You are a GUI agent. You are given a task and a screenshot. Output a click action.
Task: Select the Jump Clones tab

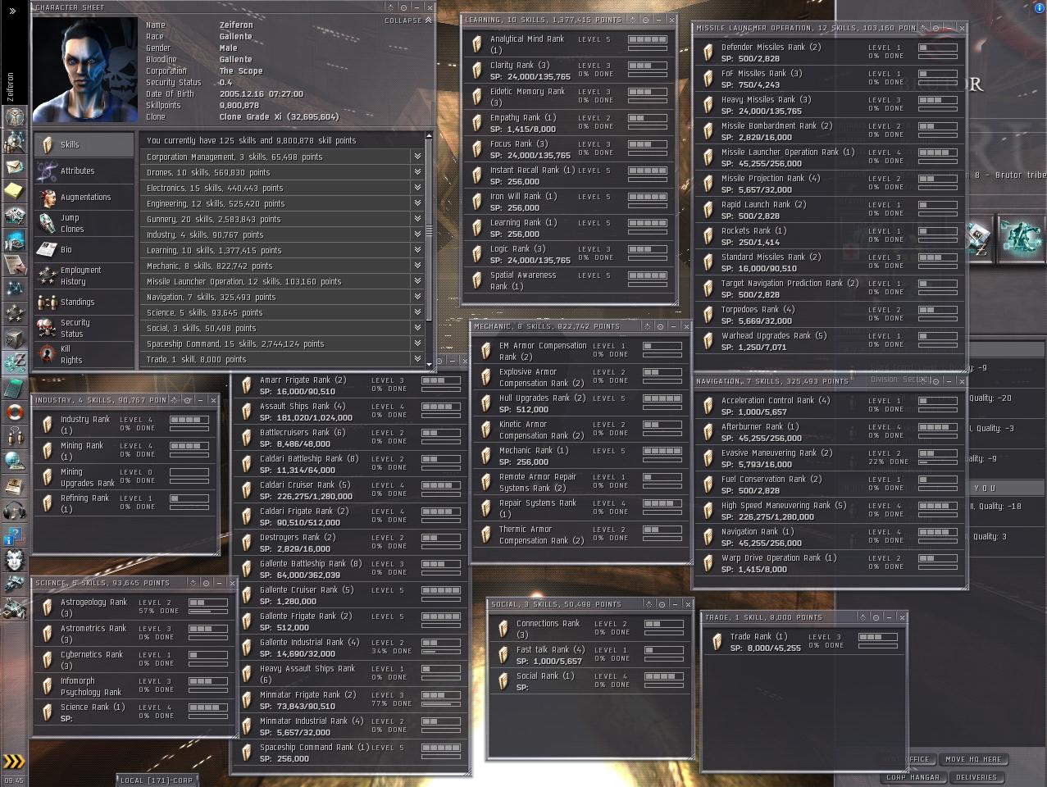click(84, 223)
